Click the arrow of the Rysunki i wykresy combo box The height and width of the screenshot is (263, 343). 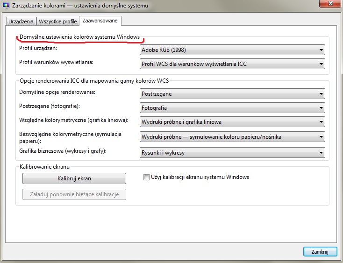(x=321, y=152)
